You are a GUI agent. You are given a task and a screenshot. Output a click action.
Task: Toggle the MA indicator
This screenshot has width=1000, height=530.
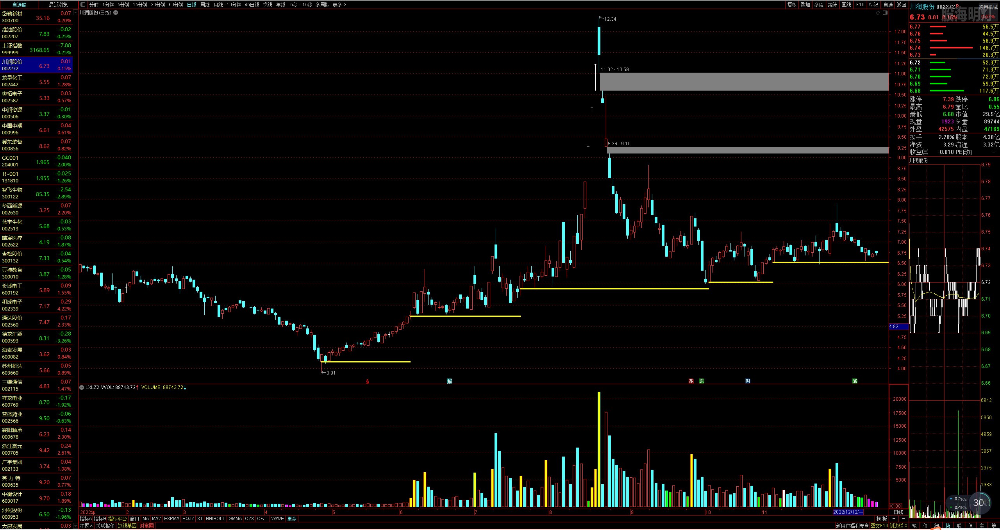(146, 519)
